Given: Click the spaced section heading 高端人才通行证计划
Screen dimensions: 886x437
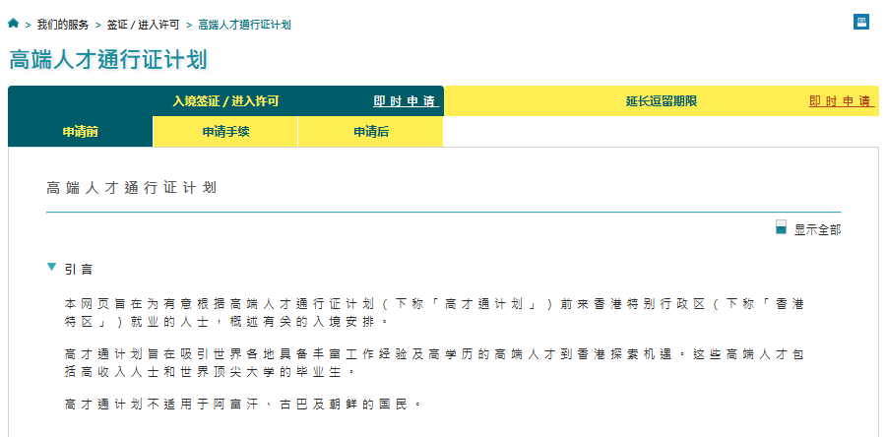Looking at the screenshot, I should point(132,188).
